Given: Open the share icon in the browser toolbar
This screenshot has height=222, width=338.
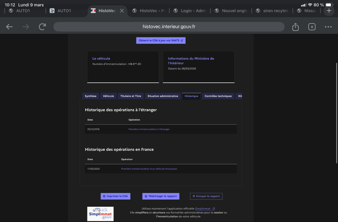Looking at the screenshot, I should pyautogui.click(x=295, y=27).
